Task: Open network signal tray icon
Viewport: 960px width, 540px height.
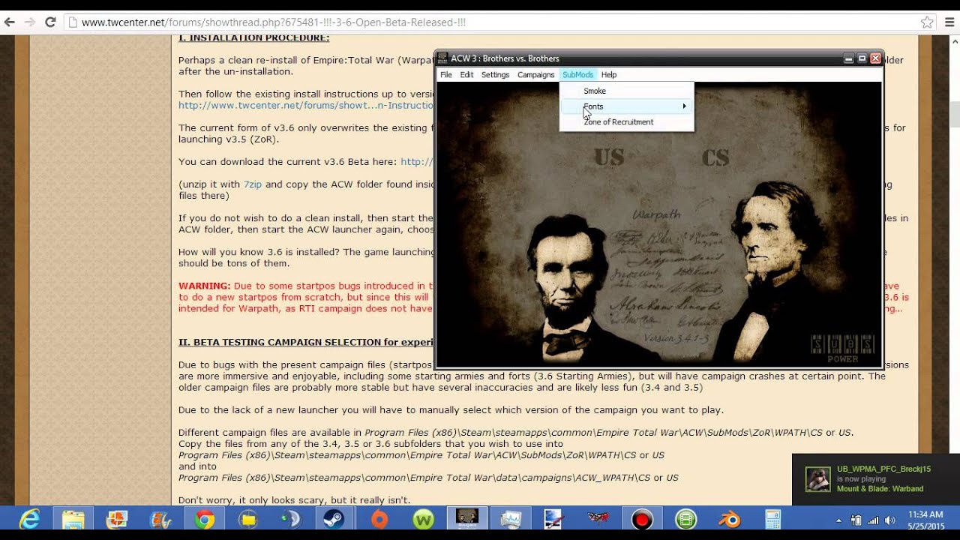Action: [873, 520]
